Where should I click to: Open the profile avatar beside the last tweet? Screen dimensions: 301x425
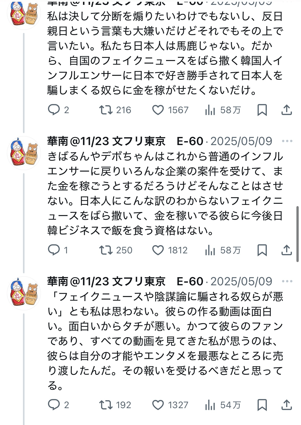click(24, 293)
